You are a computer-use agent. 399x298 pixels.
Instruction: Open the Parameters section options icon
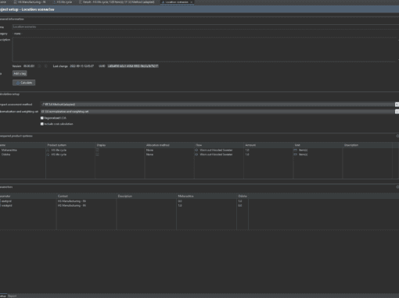click(x=397, y=187)
